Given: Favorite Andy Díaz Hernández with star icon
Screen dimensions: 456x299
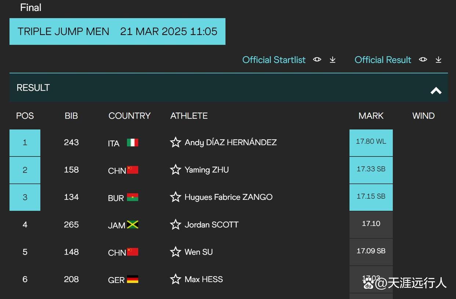Looking at the screenshot, I should pyautogui.click(x=175, y=142).
